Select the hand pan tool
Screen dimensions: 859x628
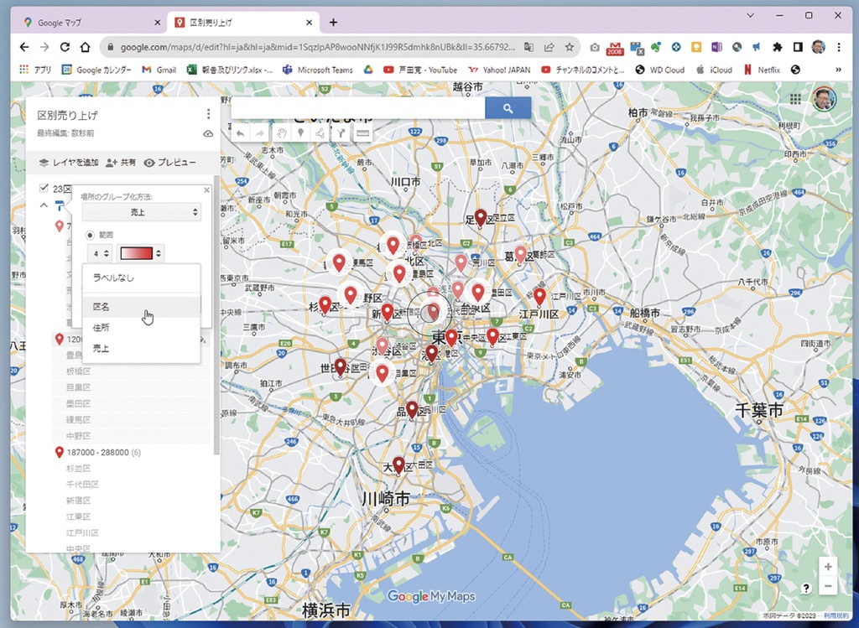pos(281,133)
